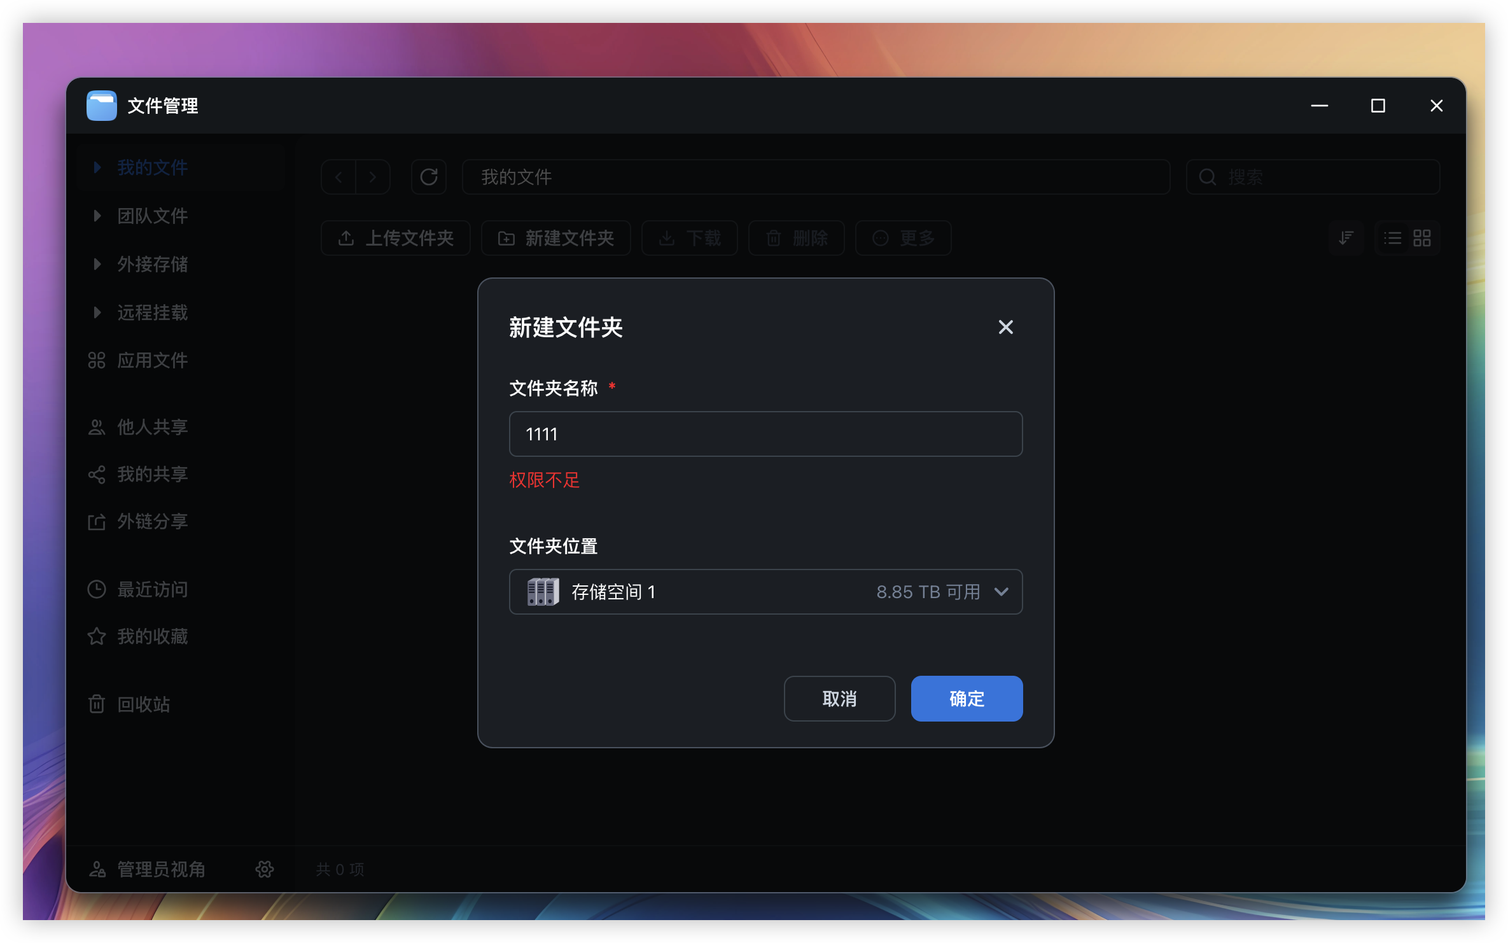Close the 新建文件夹 dialog with X
1508x943 pixels.
tap(1005, 327)
